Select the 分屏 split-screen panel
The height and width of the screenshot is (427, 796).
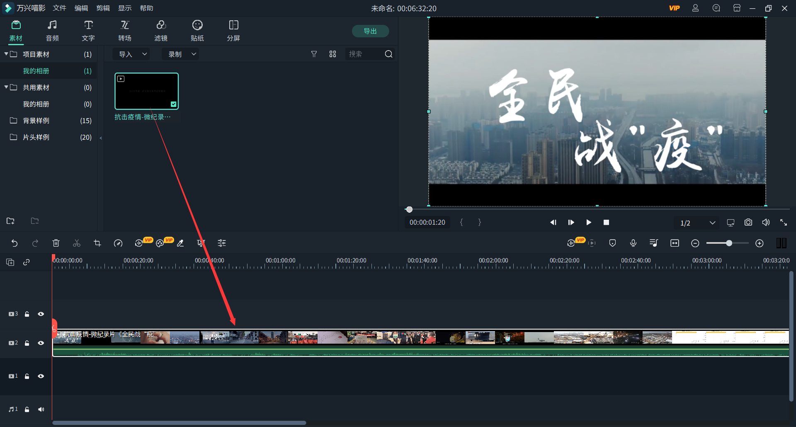point(234,30)
